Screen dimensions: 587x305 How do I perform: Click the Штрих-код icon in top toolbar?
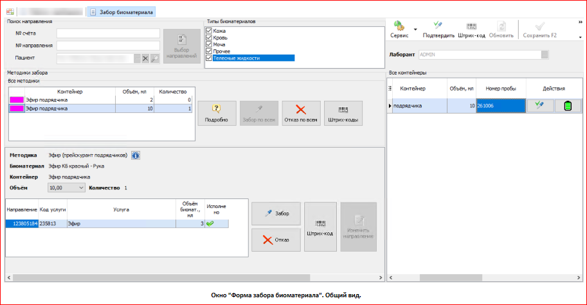[471, 30]
